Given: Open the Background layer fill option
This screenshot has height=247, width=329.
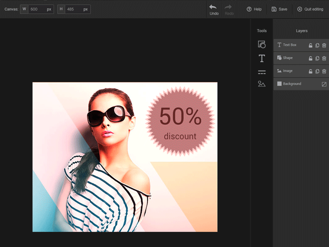Looking at the screenshot, I should click(x=324, y=84).
